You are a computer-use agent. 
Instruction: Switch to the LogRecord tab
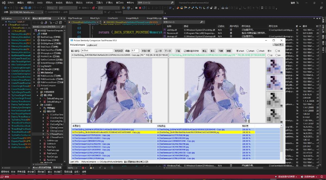pos(92,45)
